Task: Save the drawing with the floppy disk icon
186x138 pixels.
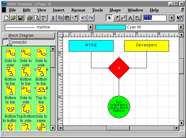Action: click(20, 18)
